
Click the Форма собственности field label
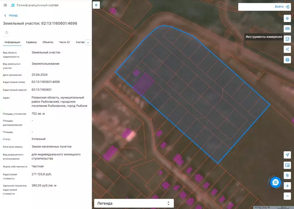[15, 167]
